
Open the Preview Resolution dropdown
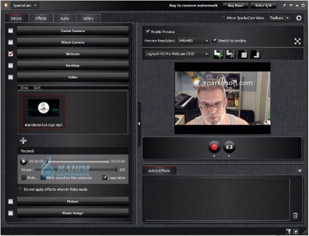click(x=193, y=41)
